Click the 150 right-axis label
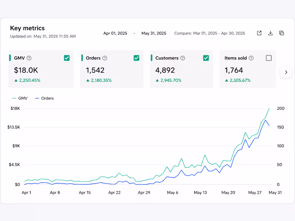Viewport: 295px width, 221px height. pyautogui.click(x=280, y=127)
